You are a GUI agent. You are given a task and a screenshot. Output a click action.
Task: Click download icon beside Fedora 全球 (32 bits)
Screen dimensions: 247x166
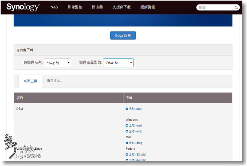click(x=127, y=154)
